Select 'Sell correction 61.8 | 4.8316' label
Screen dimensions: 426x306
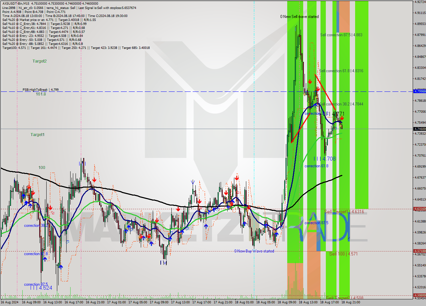click(x=341, y=71)
